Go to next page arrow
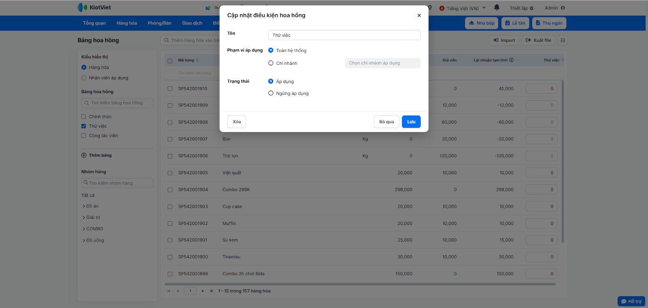The height and width of the screenshot is (308, 648). pos(203,291)
